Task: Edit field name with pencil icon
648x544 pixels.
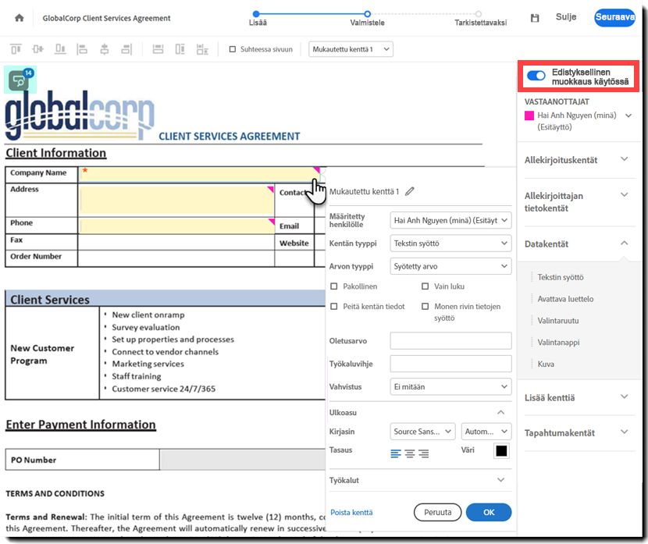Action: [409, 191]
